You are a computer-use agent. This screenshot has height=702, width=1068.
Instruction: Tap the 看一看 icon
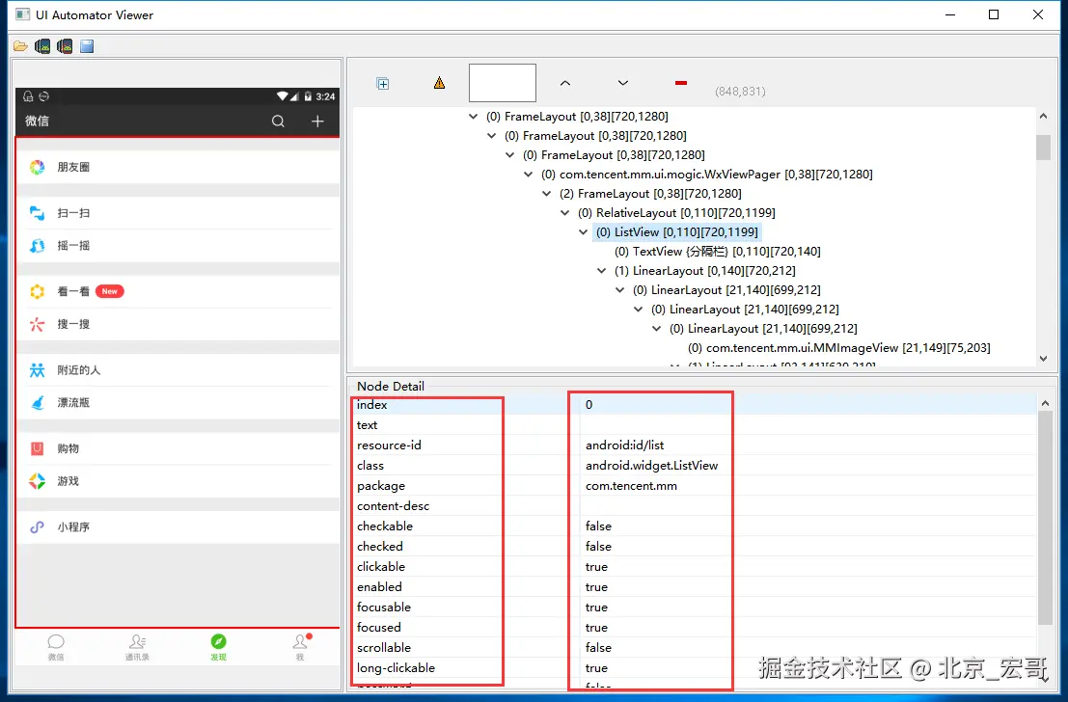point(37,291)
